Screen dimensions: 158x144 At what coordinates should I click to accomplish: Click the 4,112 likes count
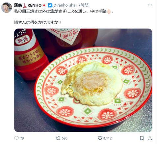107,138
